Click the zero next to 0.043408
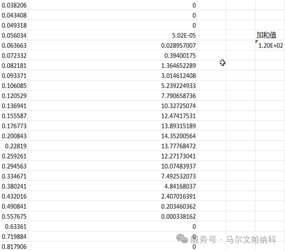The width and height of the screenshot is (285, 251). tap(194, 15)
